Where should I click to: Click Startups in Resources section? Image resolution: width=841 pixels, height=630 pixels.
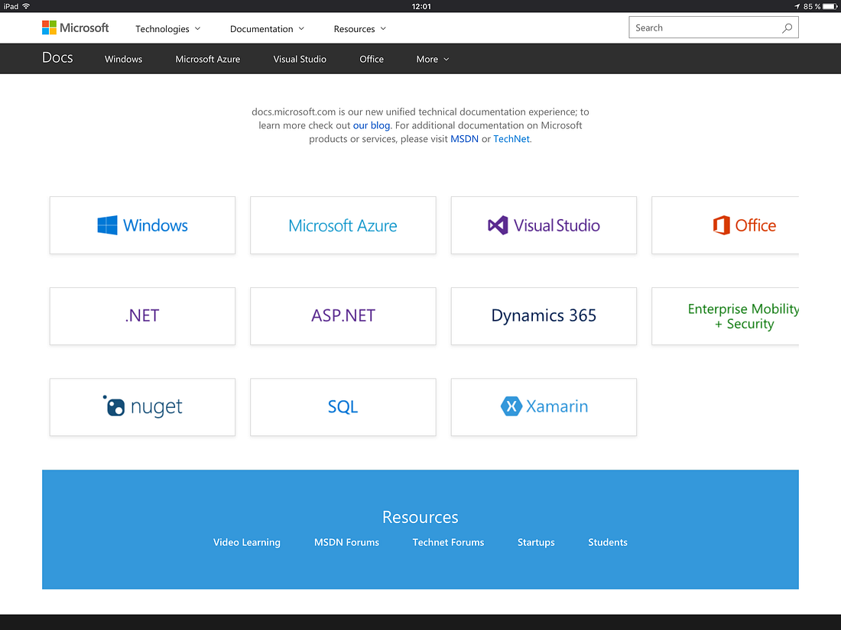tap(536, 542)
